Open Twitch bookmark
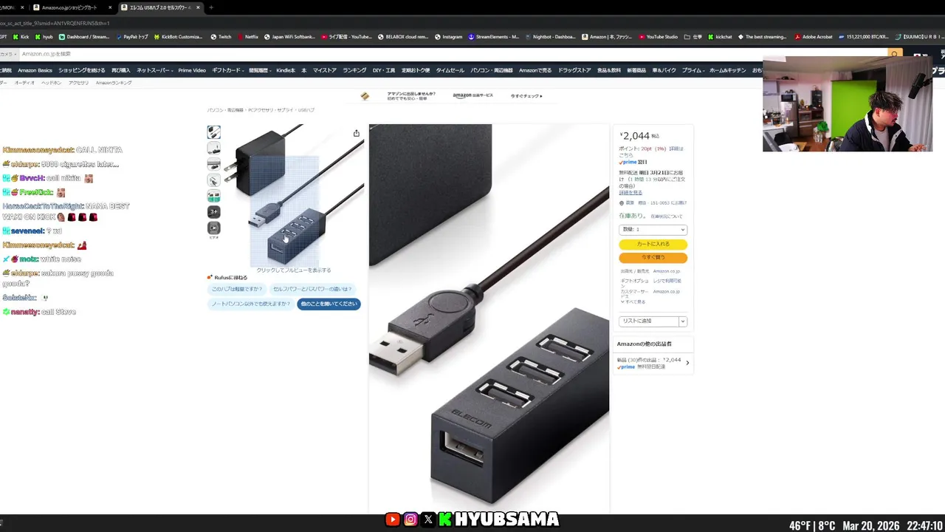Viewport: 945px width, 532px height. pyautogui.click(x=221, y=36)
